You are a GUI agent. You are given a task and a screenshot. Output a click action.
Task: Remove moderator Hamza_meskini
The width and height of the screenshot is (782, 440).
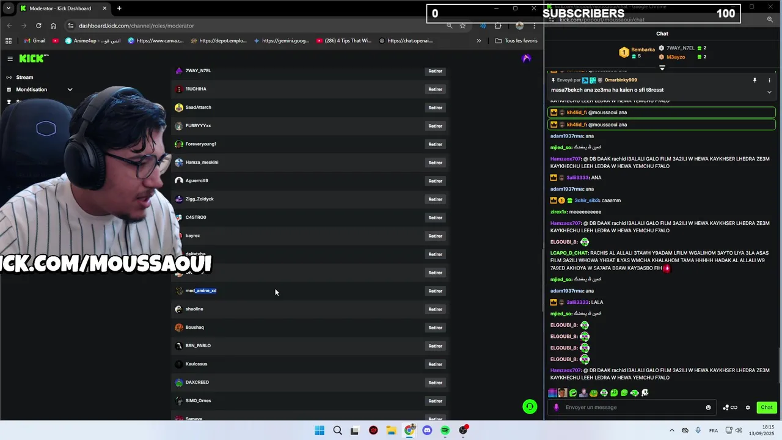[x=435, y=163]
